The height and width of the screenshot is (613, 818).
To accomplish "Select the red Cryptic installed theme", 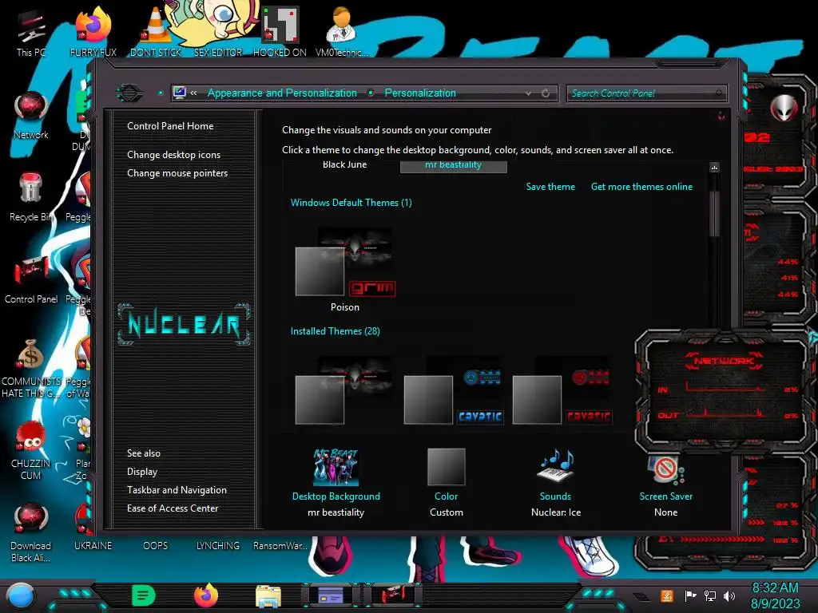I will click(x=562, y=390).
